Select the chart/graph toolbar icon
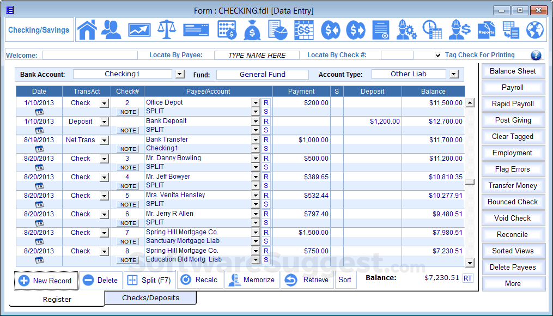The image size is (553, 316). 139,29
